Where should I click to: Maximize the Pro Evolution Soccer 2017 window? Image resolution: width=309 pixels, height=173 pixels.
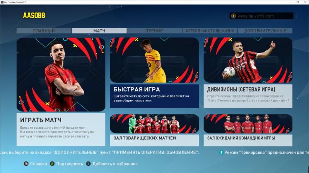(298, 2)
